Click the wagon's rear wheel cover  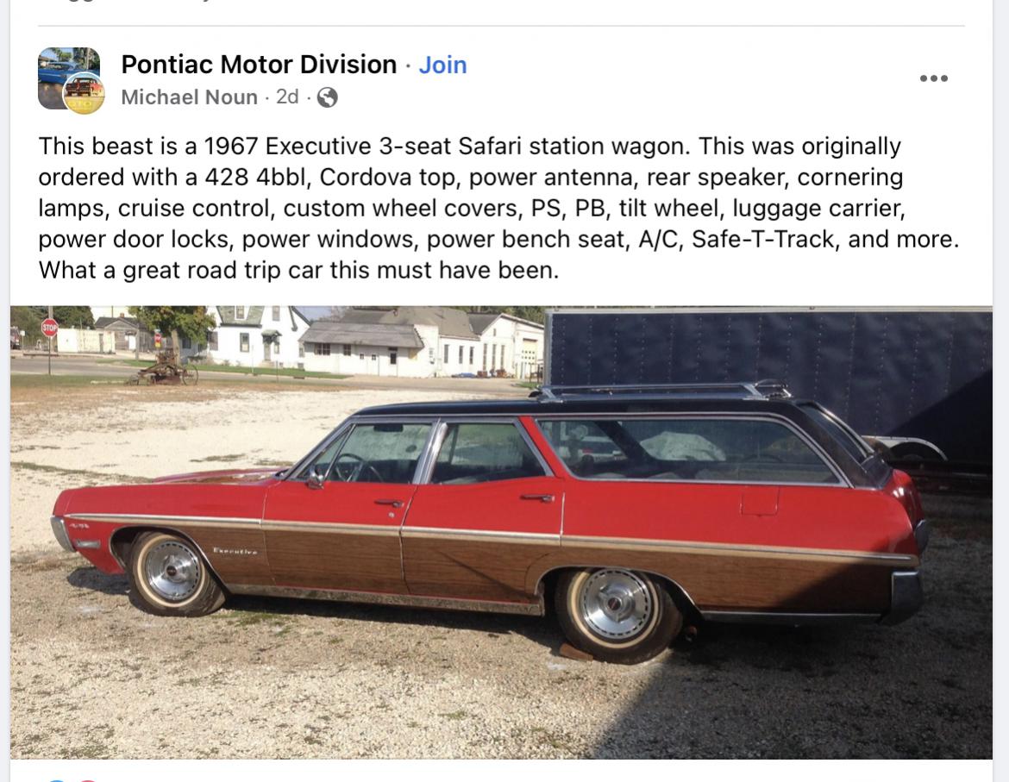(616, 605)
